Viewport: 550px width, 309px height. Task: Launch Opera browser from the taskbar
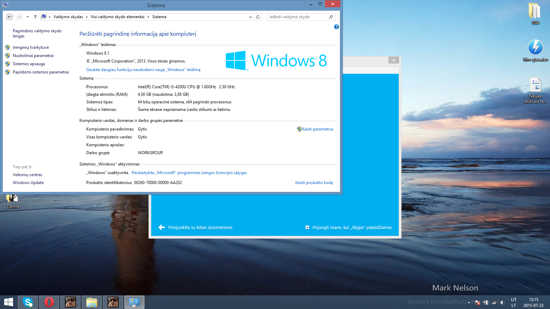point(49,302)
